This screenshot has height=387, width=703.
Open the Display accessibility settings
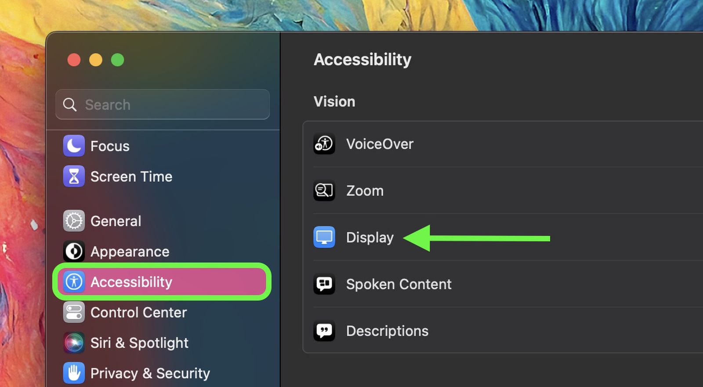(370, 237)
